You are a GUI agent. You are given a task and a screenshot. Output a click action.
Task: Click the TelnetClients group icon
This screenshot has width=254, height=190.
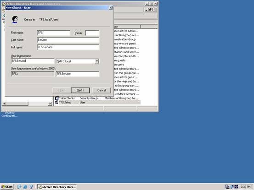pyautogui.click(x=56, y=98)
